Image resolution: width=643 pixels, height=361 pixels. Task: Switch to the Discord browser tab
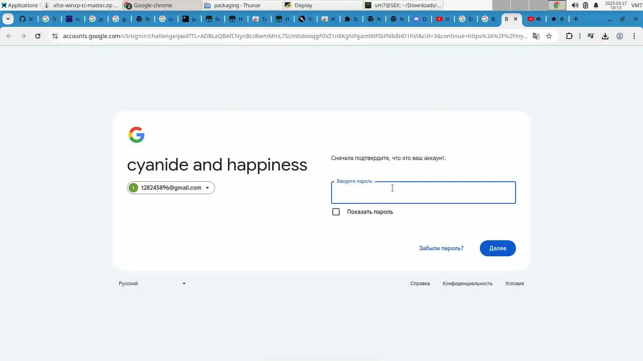pos(420,19)
